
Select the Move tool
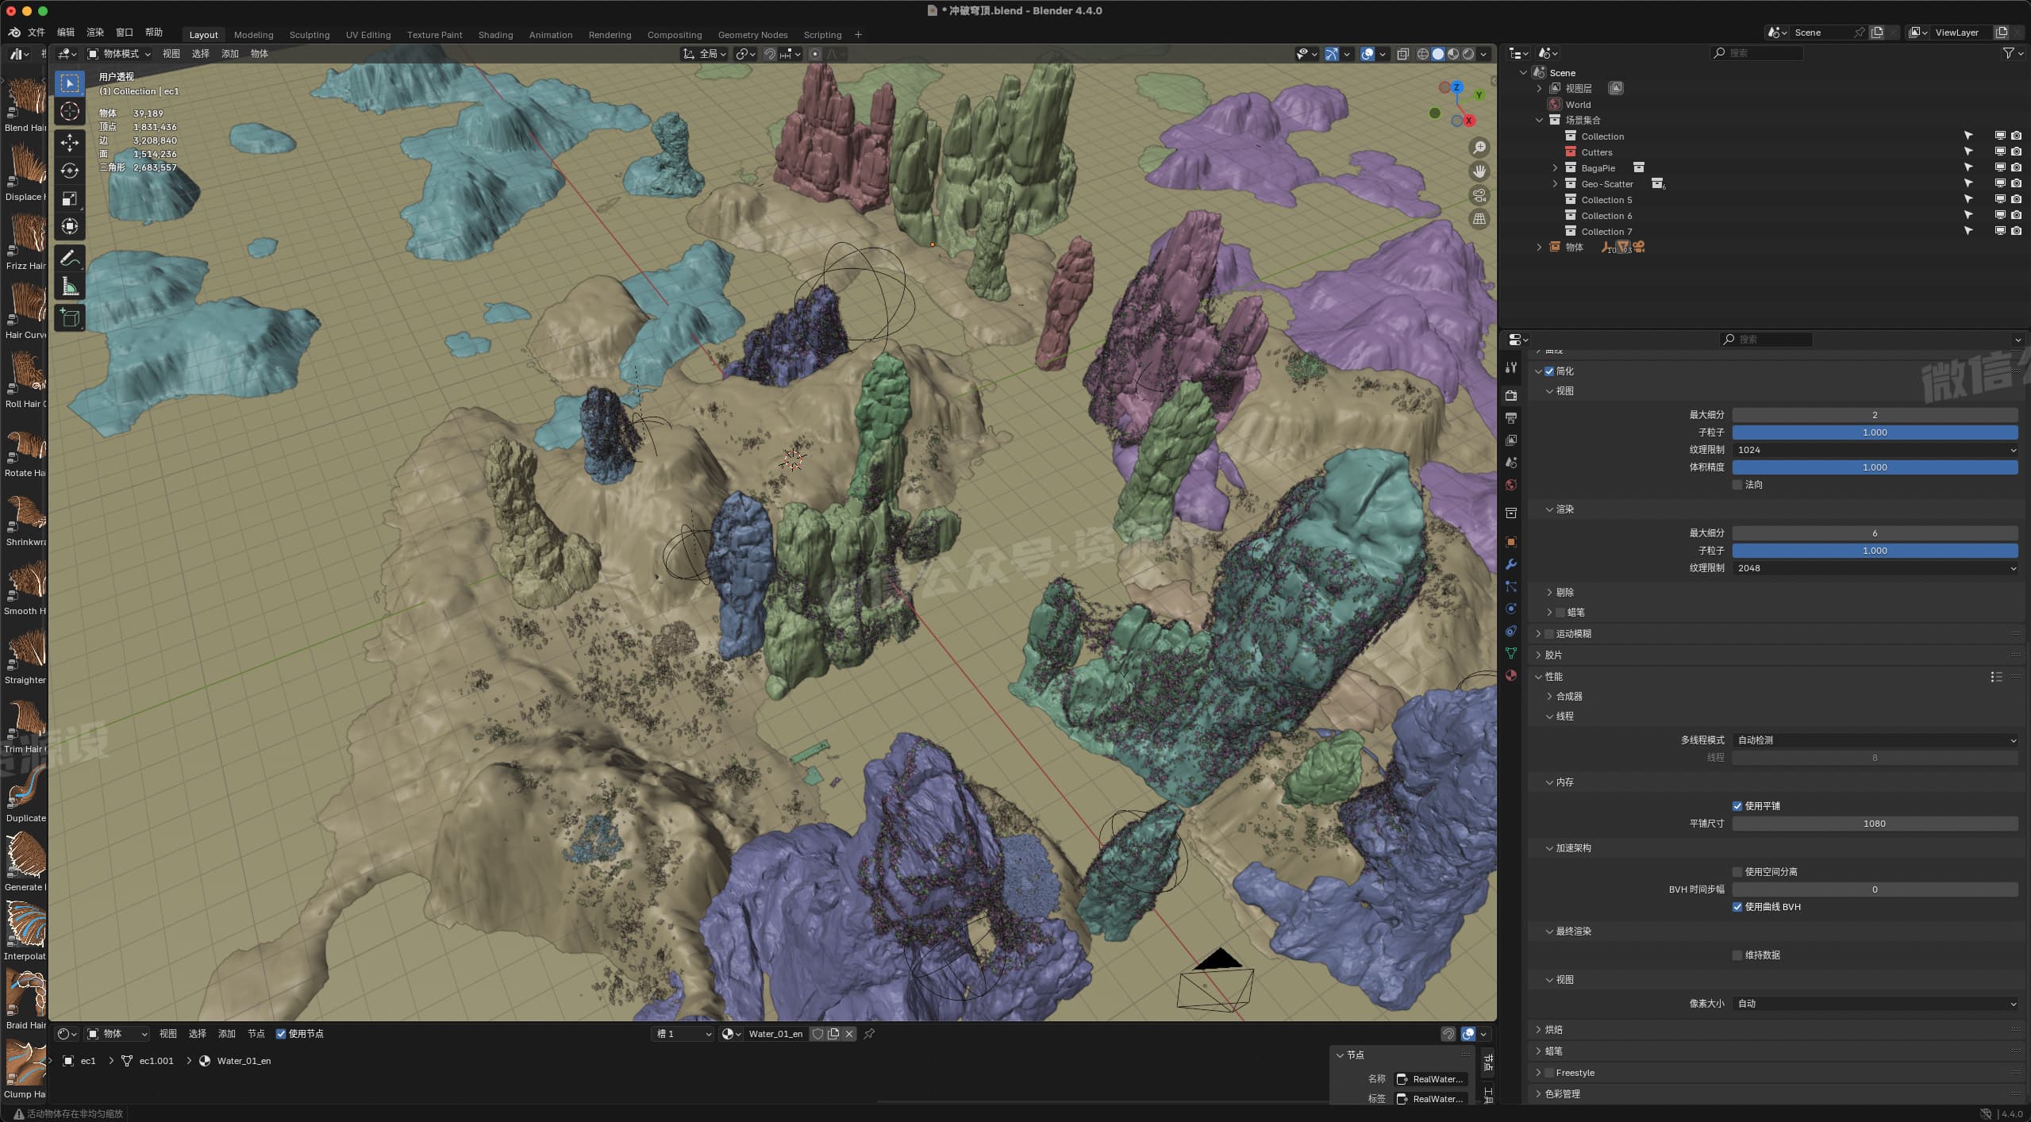coord(70,143)
